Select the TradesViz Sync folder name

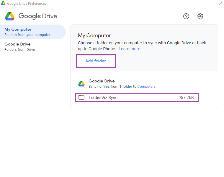[103, 98]
